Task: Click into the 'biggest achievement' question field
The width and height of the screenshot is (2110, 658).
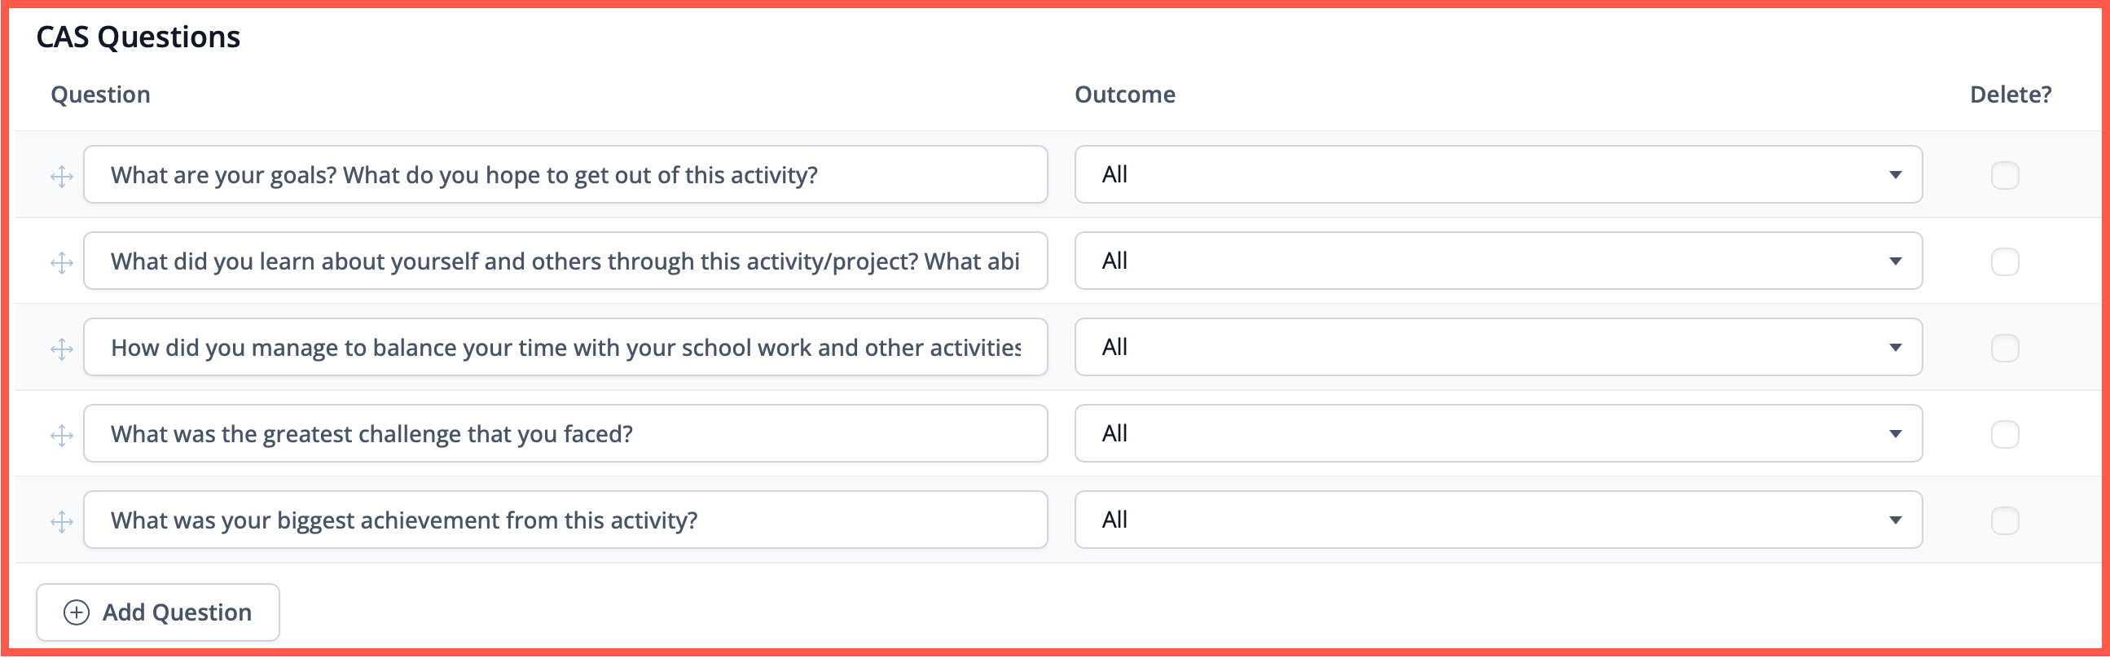Action: (565, 520)
